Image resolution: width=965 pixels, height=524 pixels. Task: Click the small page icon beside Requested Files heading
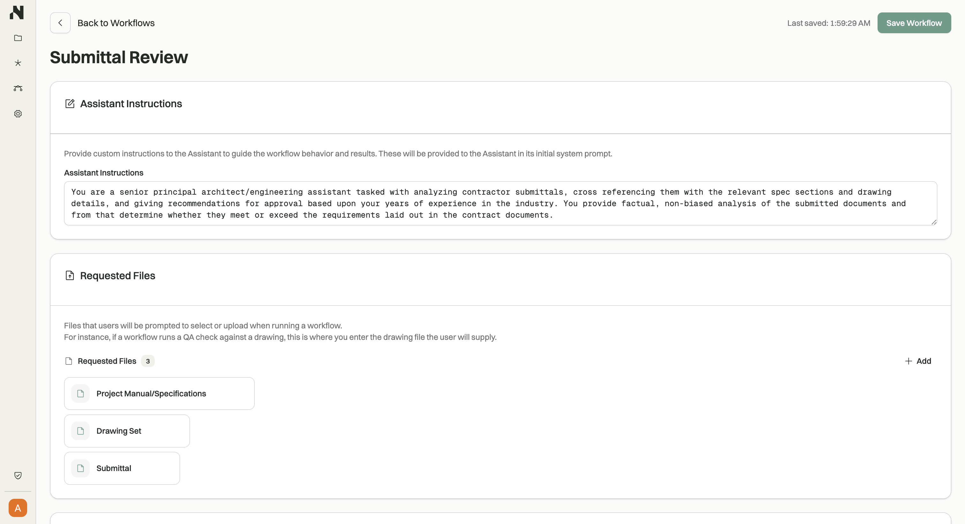click(69, 361)
